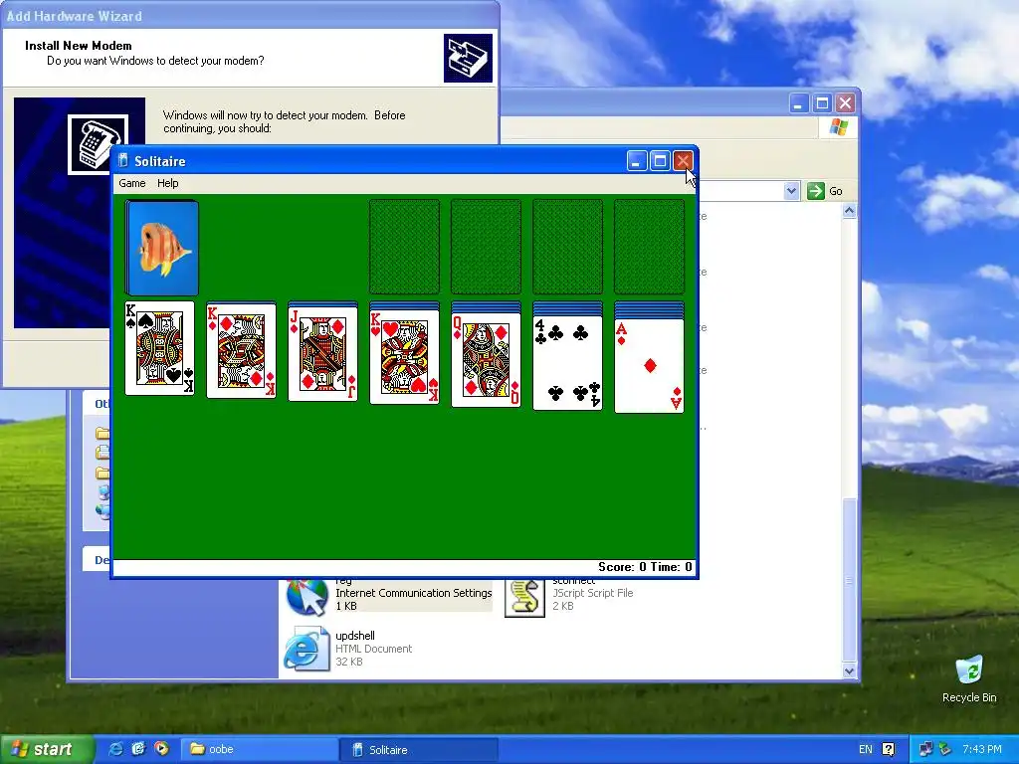Image resolution: width=1019 pixels, height=764 pixels.
Task: Click the scroll down arrow in oobe window
Action: pos(849,670)
